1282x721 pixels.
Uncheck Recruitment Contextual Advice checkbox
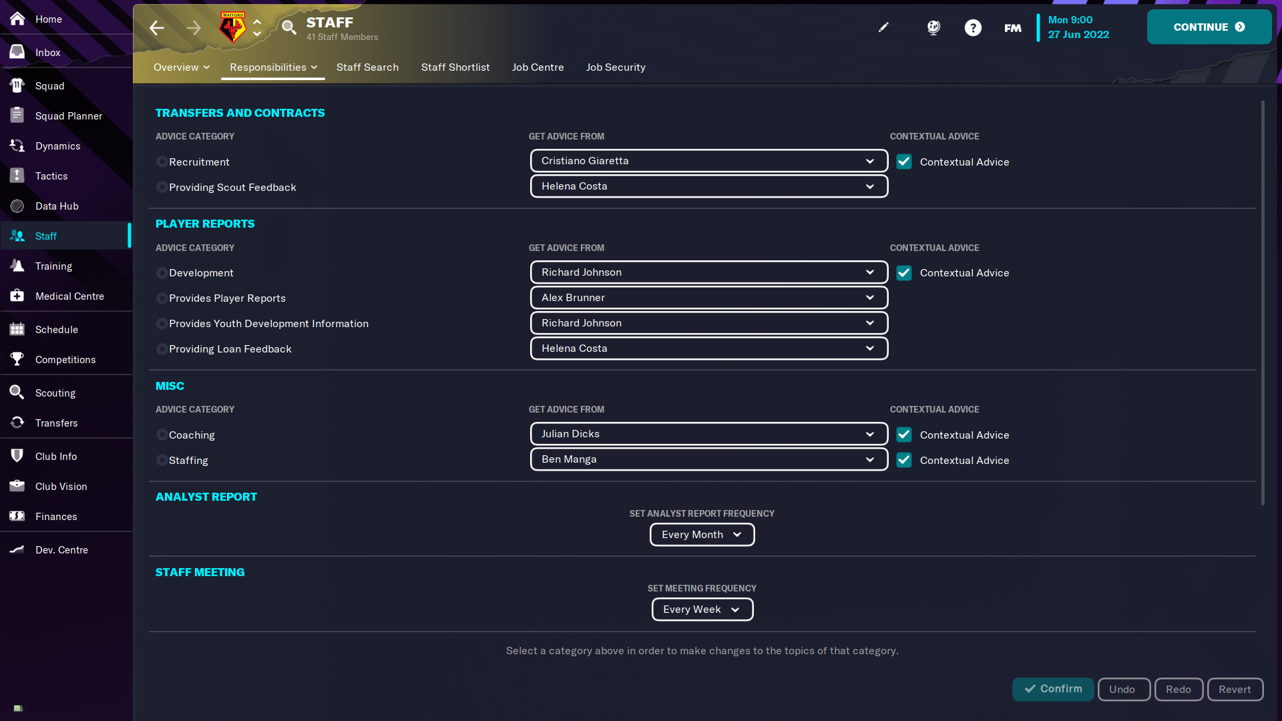(904, 162)
